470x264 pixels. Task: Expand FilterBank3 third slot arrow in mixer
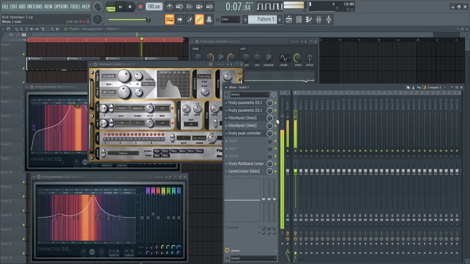tap(226, 118)
